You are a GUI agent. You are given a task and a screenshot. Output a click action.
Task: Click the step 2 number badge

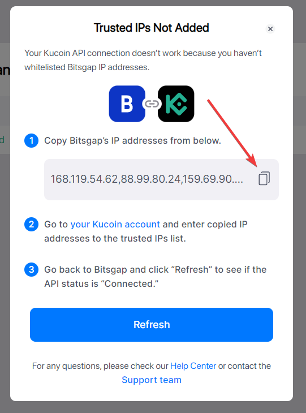(x=31, y=224)
